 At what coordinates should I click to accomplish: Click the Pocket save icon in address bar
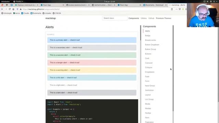[180, 9]
